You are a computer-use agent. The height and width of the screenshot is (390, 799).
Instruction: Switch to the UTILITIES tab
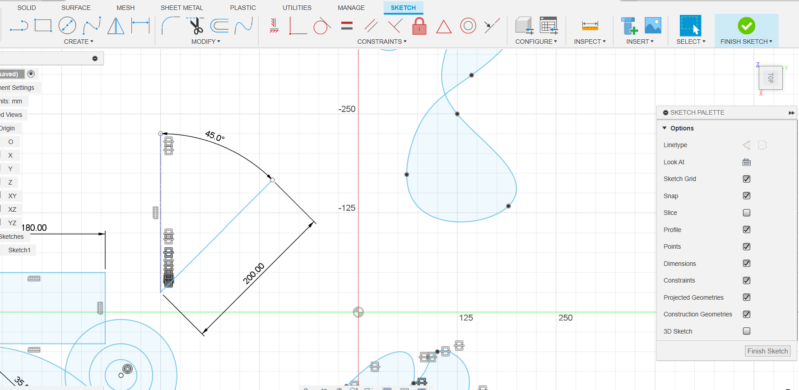(x=297, y=8)
